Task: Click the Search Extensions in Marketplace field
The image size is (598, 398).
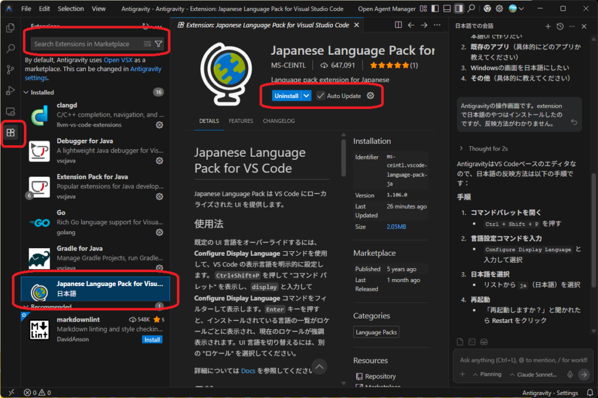Action: (x=86, y=44)
